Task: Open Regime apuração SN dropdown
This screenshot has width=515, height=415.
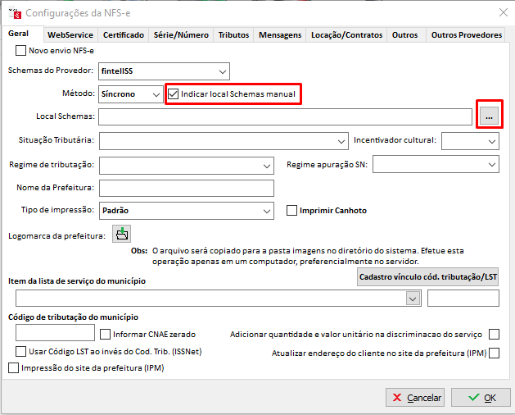Action: pos(490,165)
